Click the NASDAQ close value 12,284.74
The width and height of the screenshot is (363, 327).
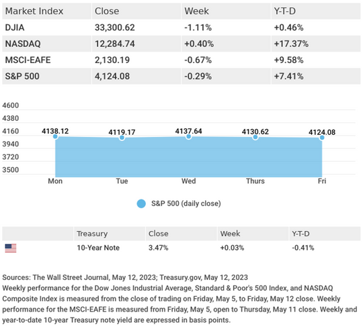point(115,44)
